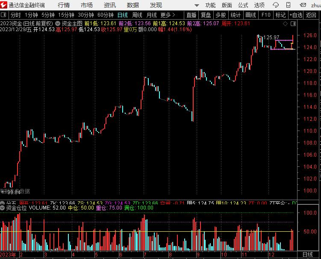Click the 直播 live button
The height and width of the screenshot is (259, 321).
pyautogui.click(x=191, y=15)
